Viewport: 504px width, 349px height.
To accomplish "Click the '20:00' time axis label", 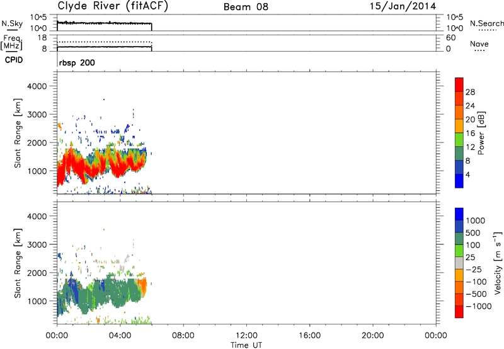I will [x=372, y=336].
